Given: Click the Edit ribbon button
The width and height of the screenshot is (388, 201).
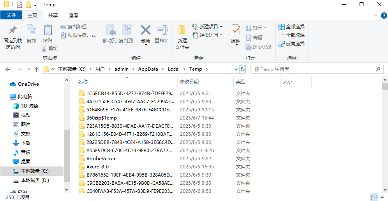Looking at the screenshot, I should pyautogui.click(x=254, y=38).
